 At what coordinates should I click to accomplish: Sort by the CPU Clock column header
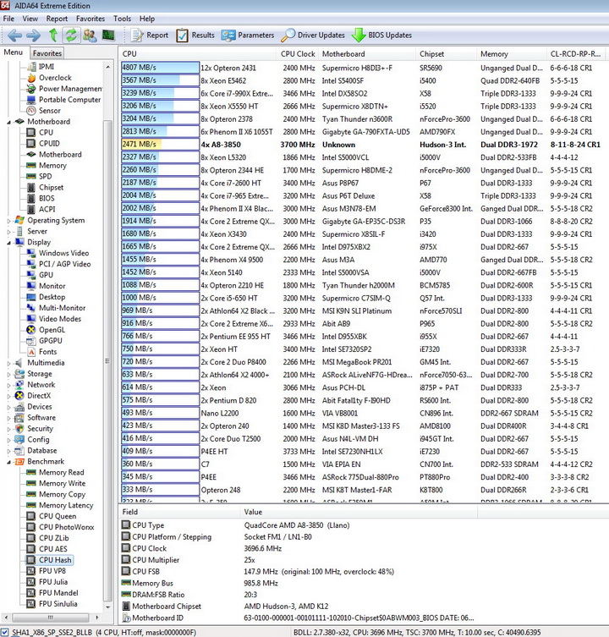[298, 54]
